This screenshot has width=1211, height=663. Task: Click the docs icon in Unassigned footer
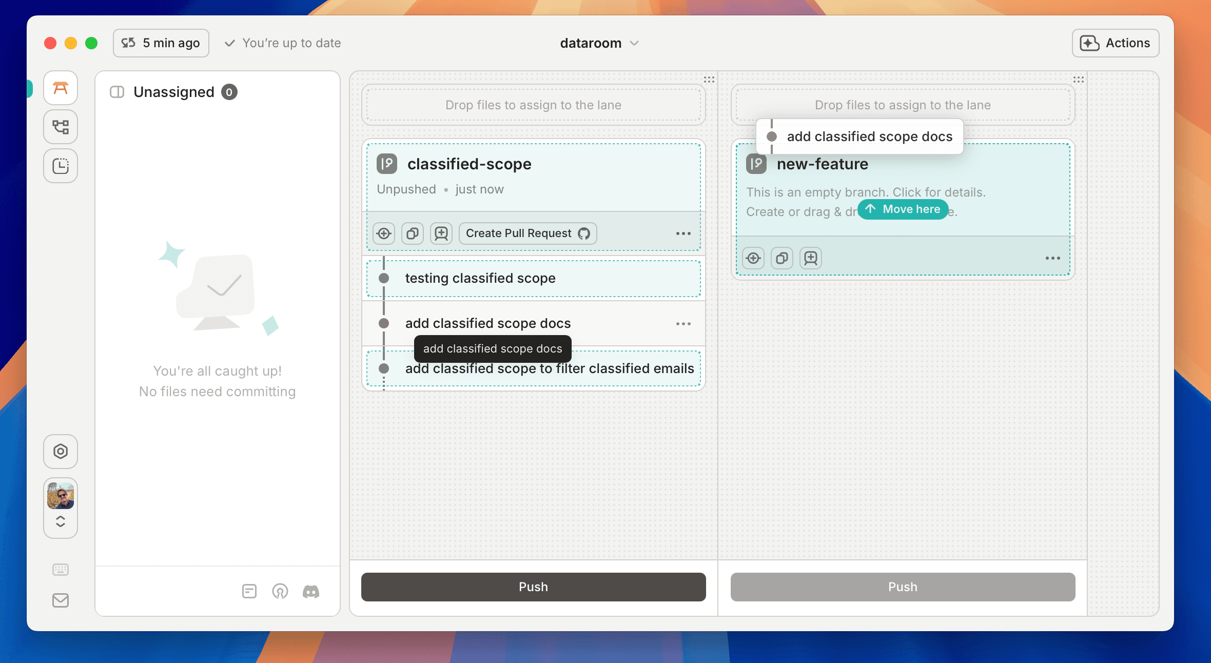[x=249, y=592]
